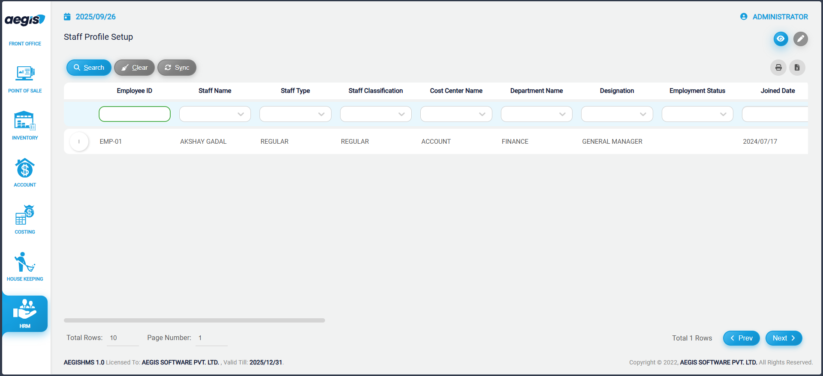Open the Designation filter dropdown
This screenshot has width=823, height=376.
(x=617, y=114)
